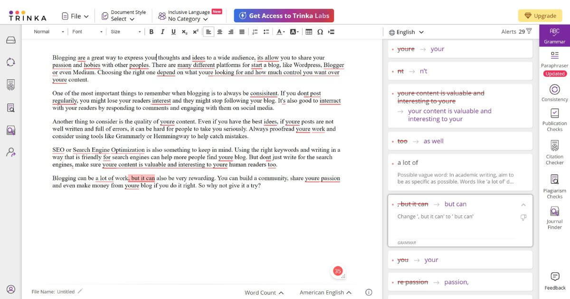
Task: Align text right
Action: tap(231, 32)
